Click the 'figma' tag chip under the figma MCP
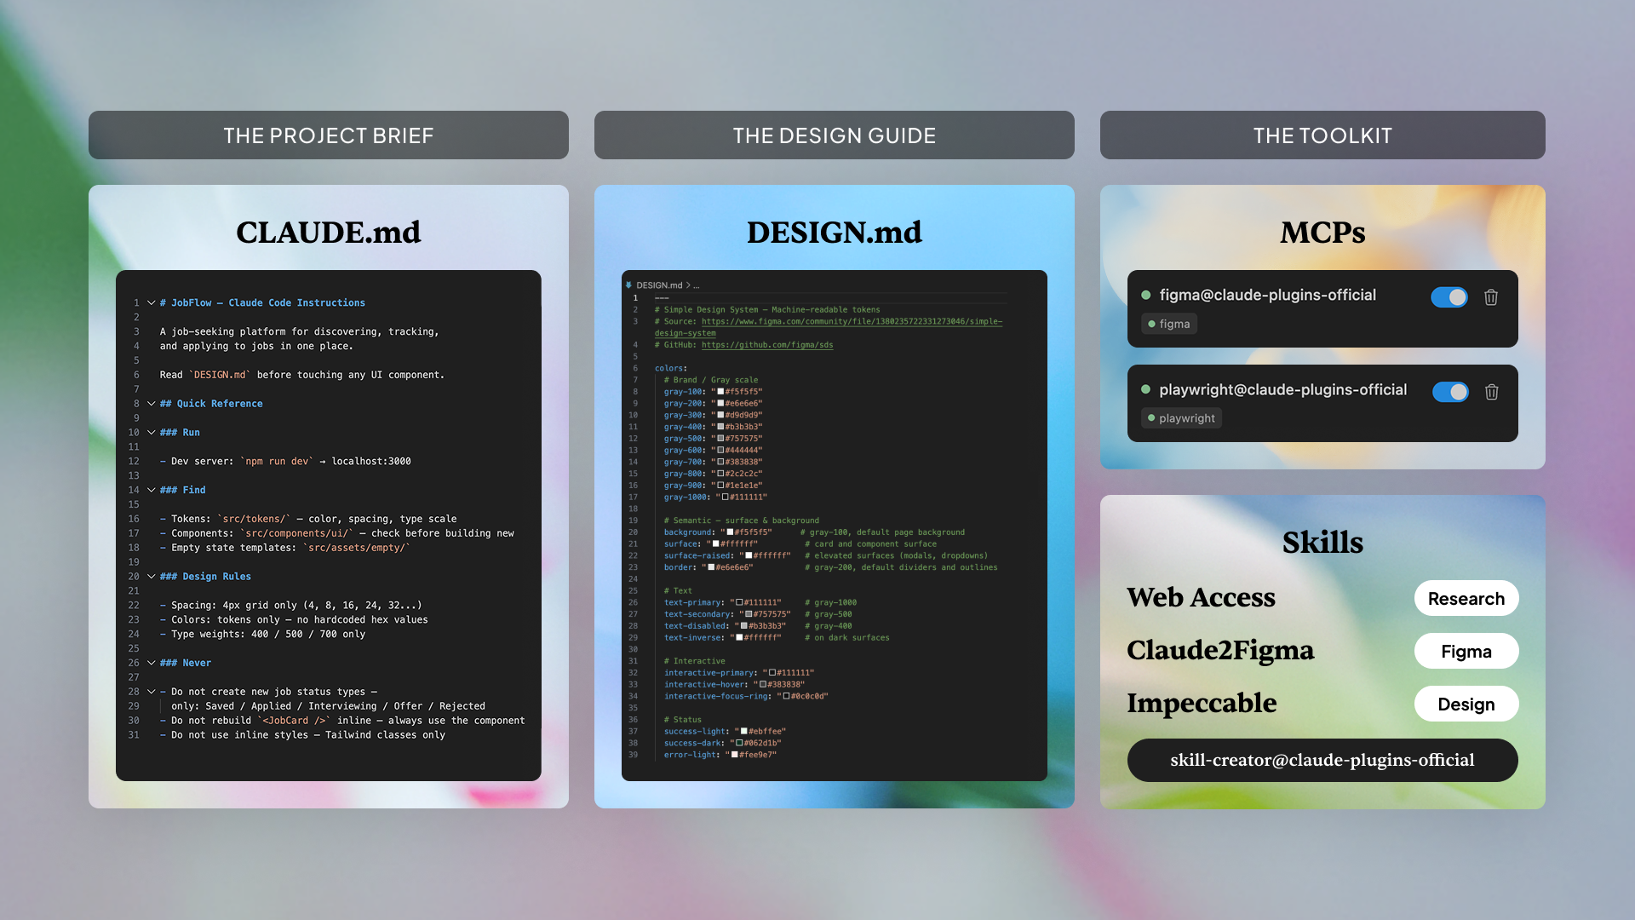The image size is (1635, 920). click(1169, 324)
